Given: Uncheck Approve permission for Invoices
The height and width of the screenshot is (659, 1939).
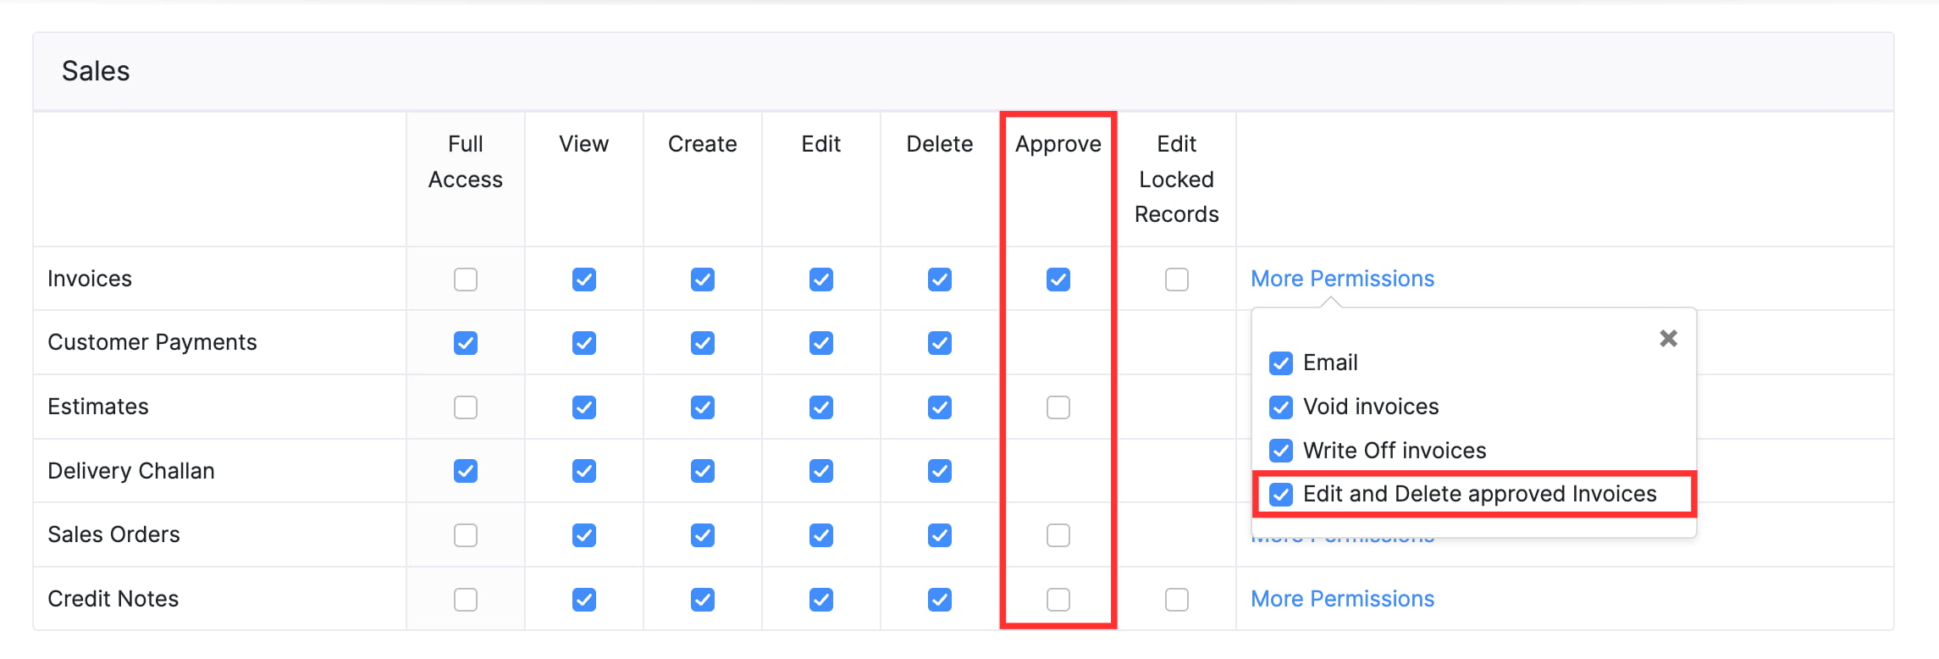Looking at the screenshot, I should [1058, 280].
